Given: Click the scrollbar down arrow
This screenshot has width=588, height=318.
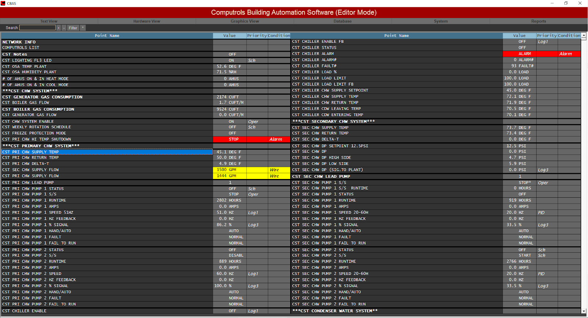Looking at the screenshot, I should pos(584,311).
